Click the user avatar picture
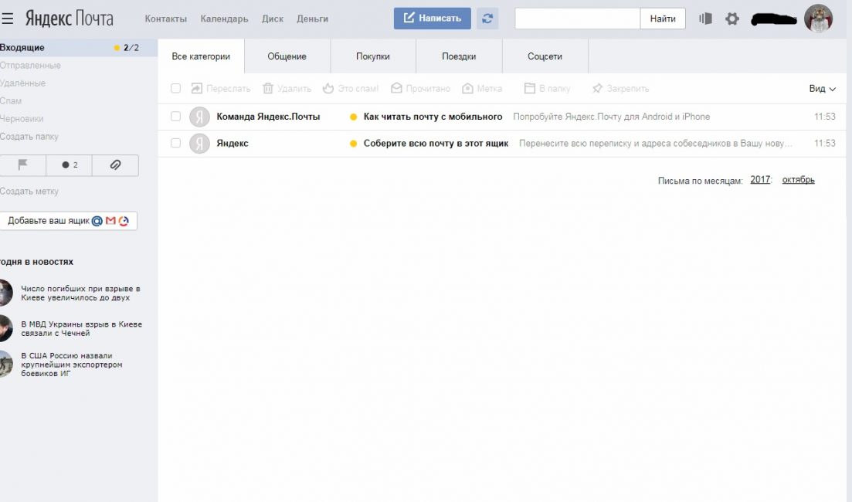852x502 pixels. (818, 19)
